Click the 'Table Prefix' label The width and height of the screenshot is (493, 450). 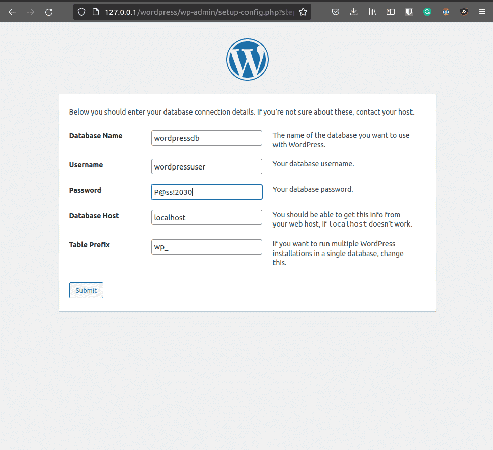click(89, 245)
